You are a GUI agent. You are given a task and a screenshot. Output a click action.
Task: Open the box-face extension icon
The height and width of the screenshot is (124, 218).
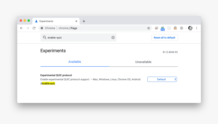click(175, 28)
